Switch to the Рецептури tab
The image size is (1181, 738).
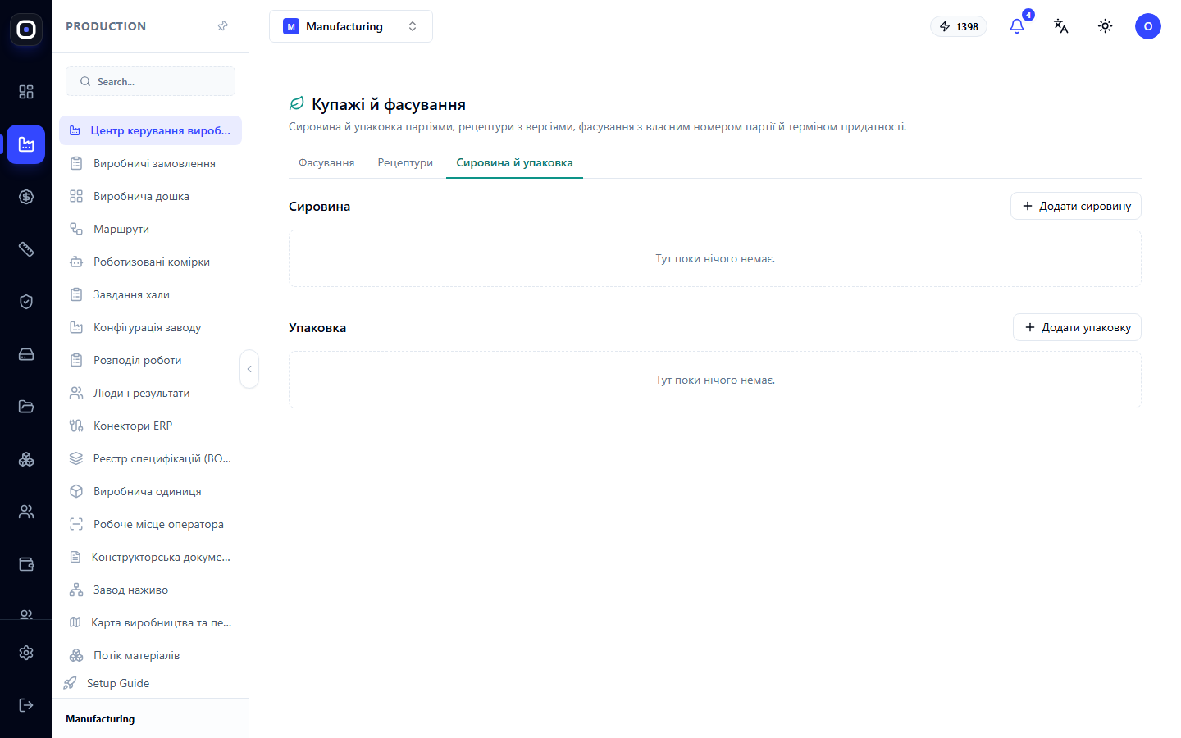click(x=405, y=162)
